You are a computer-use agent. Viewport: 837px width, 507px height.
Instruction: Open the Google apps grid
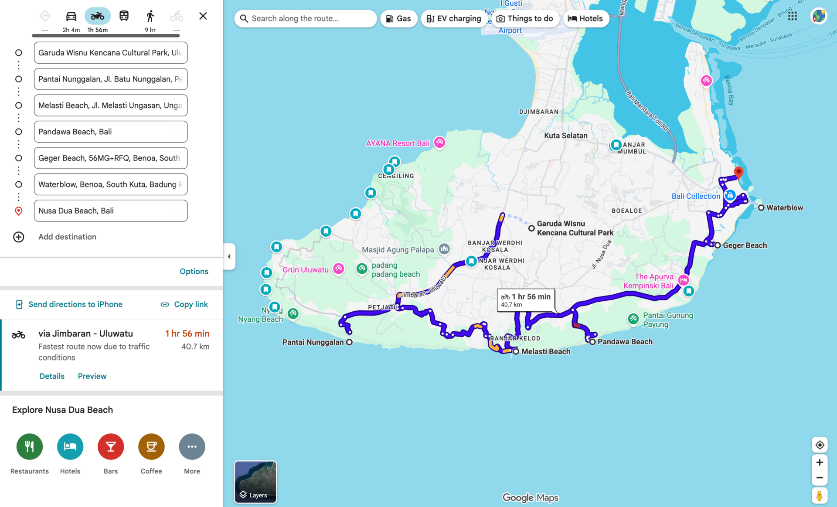point(793,16)
